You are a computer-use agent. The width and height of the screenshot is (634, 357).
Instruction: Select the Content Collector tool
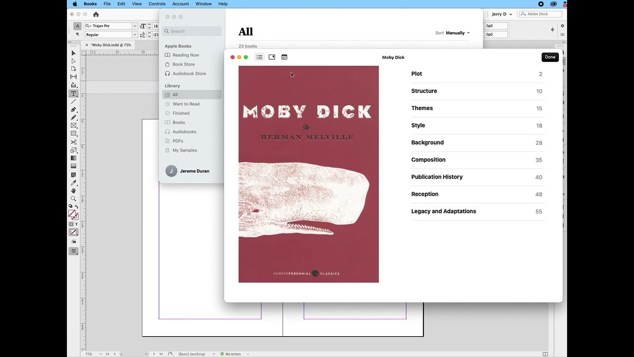(x=73, y=85)
